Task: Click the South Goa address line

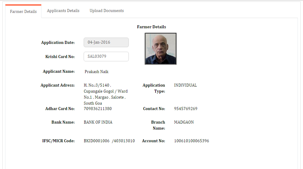Action: click(93, 103)
